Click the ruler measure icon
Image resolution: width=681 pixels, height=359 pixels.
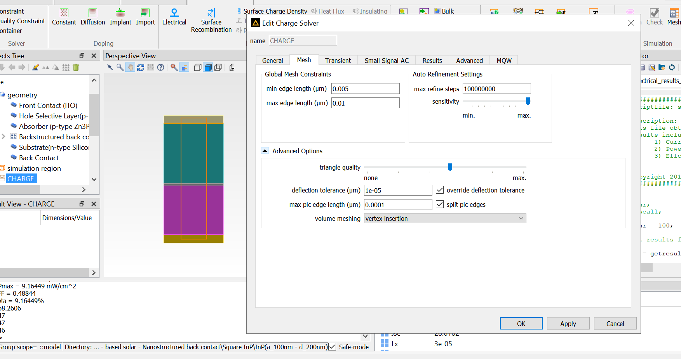[151, 68]
